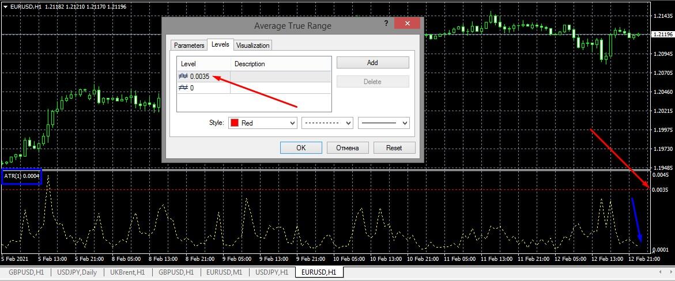Open the line width dropdown
675x281 pixels.
(383, 123)
